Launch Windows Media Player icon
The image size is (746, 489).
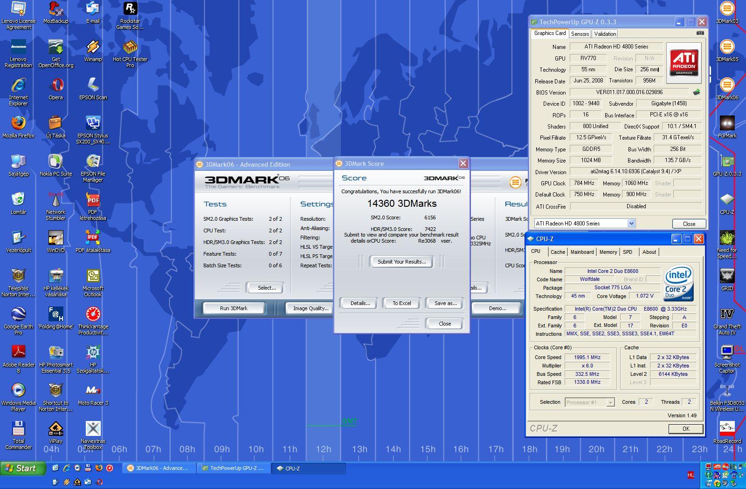(18, 398)
